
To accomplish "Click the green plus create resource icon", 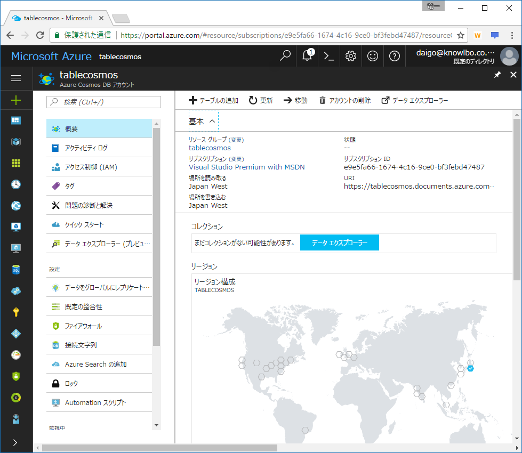I will [16, 100].
